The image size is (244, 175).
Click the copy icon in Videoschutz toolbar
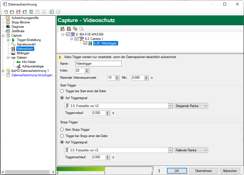point(75,29)
